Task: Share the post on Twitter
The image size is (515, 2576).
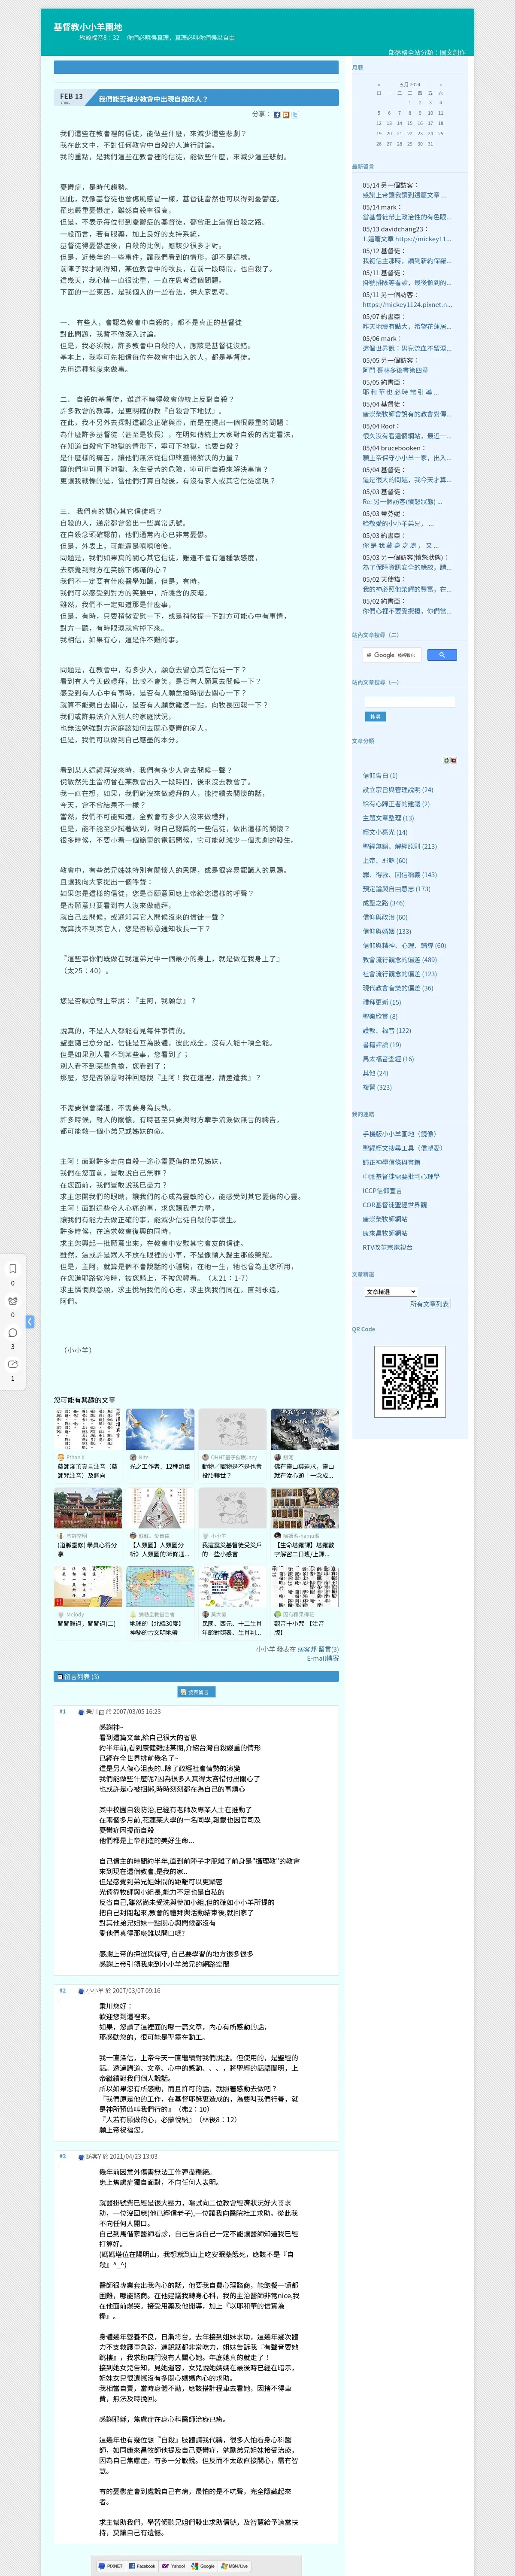Action: coord(295,114)
